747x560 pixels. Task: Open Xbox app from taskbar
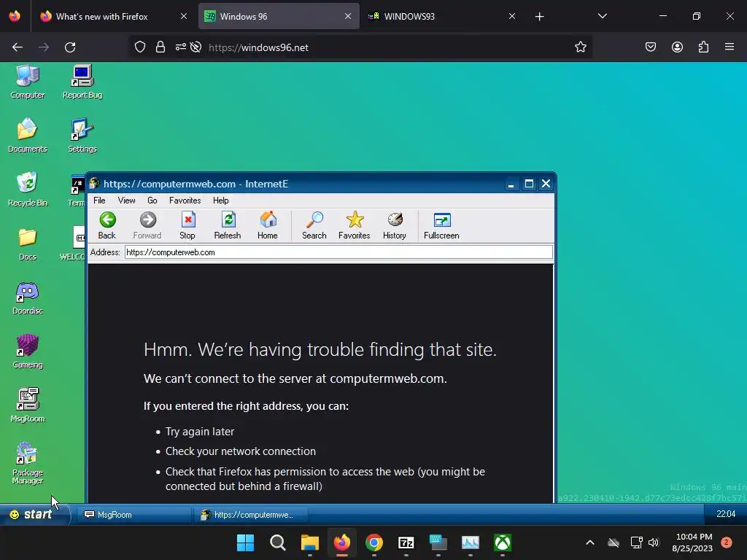(502, 542)
